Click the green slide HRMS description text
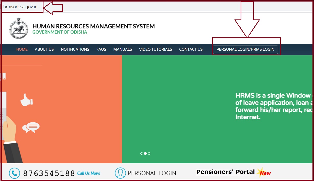 click(x=274, y=106)
